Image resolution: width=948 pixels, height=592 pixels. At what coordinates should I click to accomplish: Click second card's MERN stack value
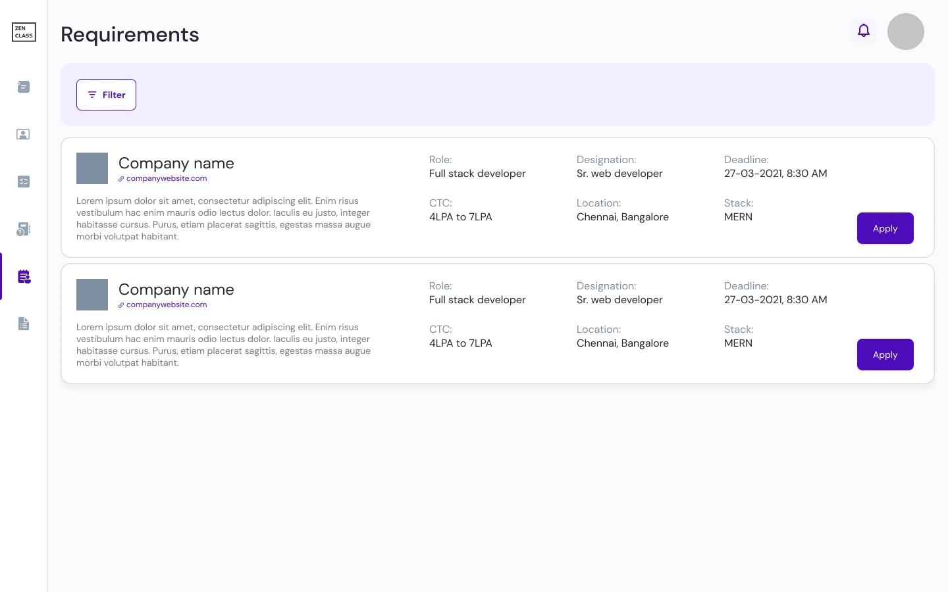[738, 343]
